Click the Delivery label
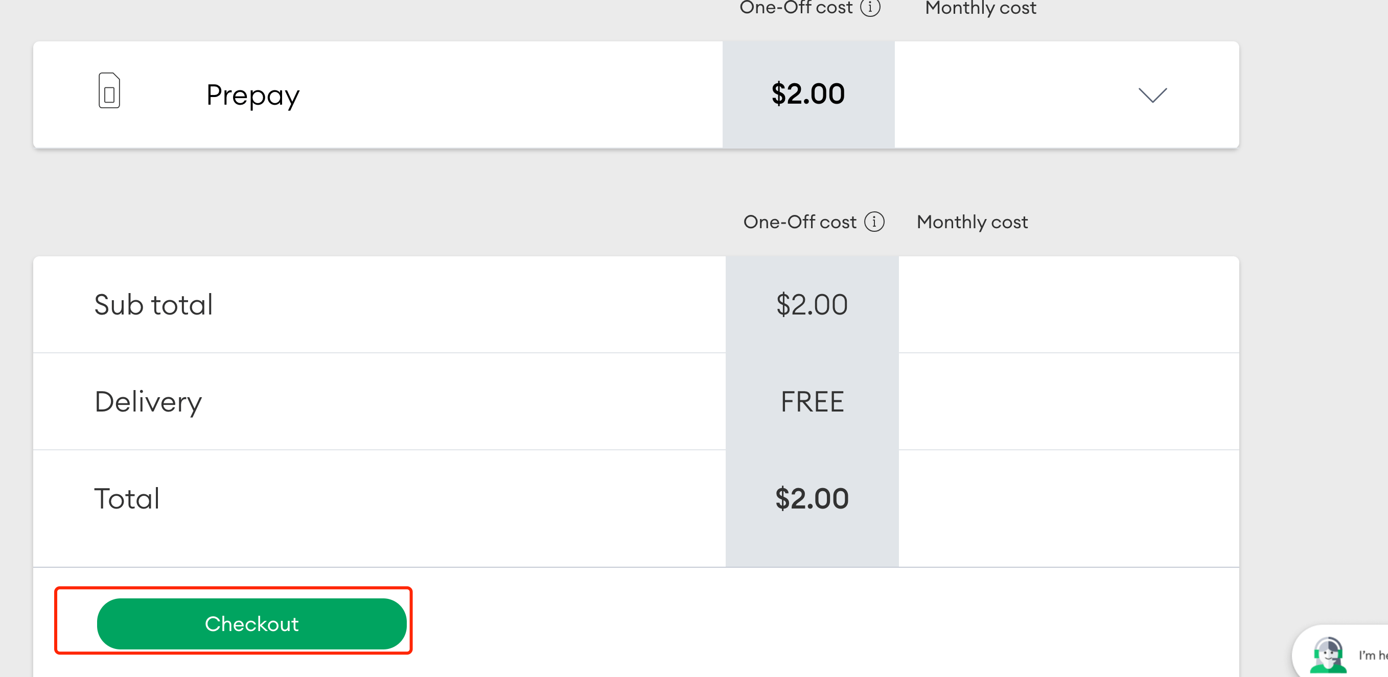 pyautogui.click(x=148, y=401)
